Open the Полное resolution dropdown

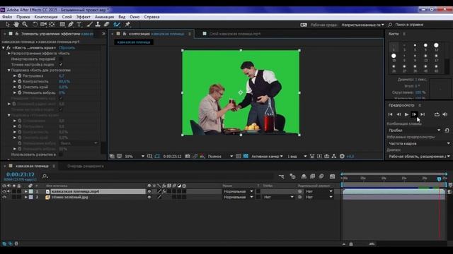click(220, 156)
